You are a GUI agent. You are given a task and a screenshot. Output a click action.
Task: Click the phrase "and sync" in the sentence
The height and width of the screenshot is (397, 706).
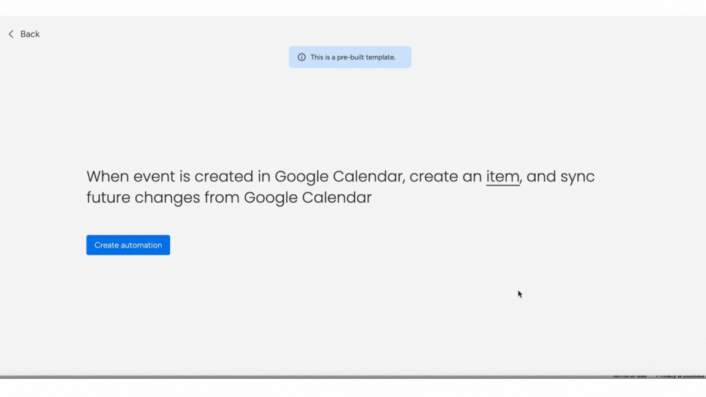point(561,177)
